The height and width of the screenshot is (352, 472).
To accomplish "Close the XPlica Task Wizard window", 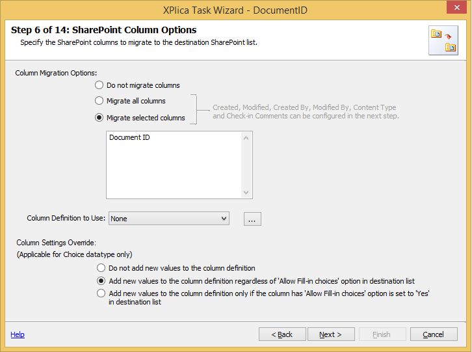I will [x=456, y=7].
